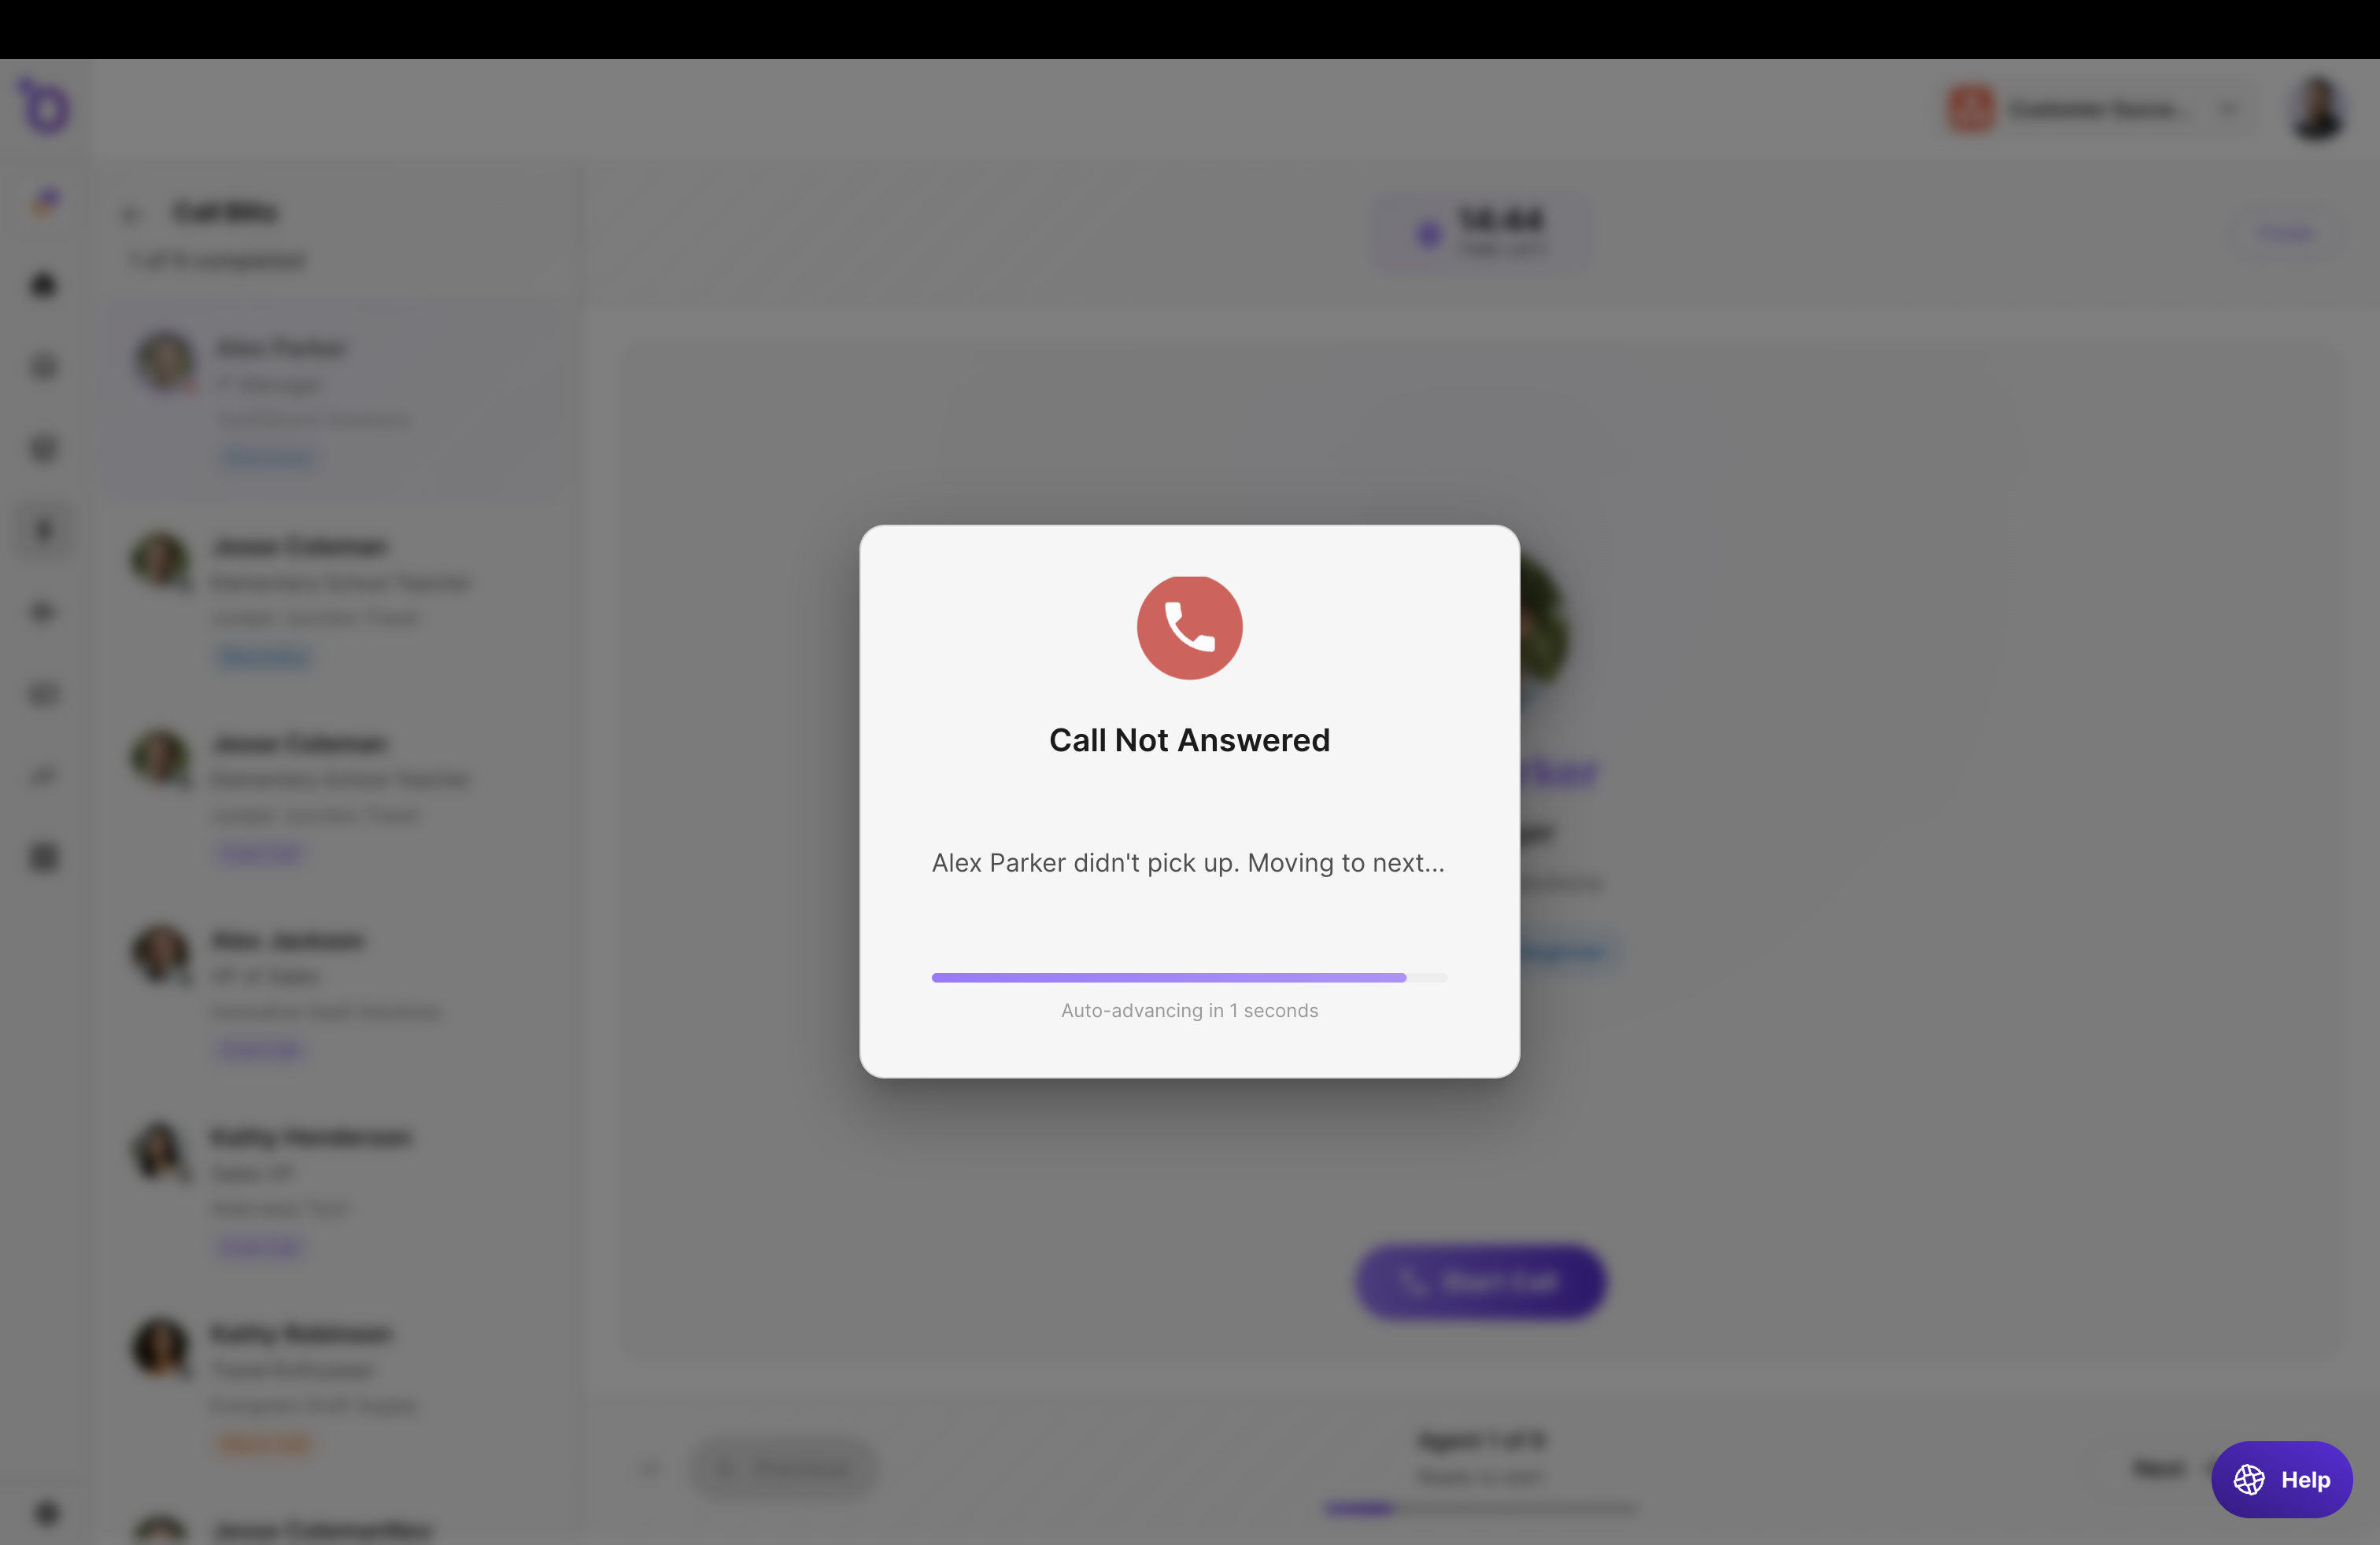The width and height of the screenshot is (2380, 1545).
Task: Click the globe icon on the Help button
Action: (x=2248, y=1480)
